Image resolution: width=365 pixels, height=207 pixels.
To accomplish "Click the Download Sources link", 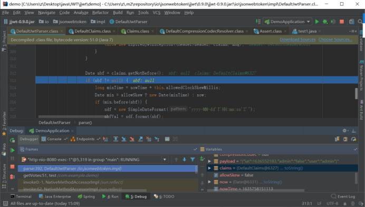I will 297,40.
